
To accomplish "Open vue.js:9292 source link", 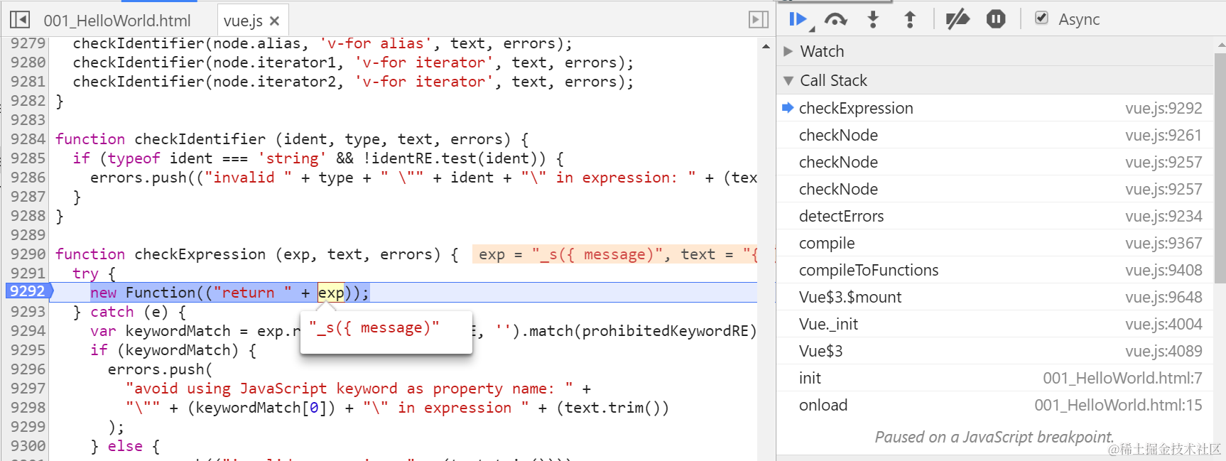I will pyautogui.click(x=1163, y=108).
